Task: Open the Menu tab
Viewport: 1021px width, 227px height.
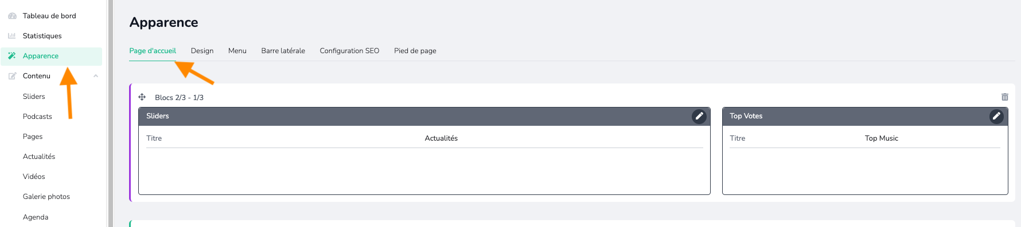Action: (237, 51)
